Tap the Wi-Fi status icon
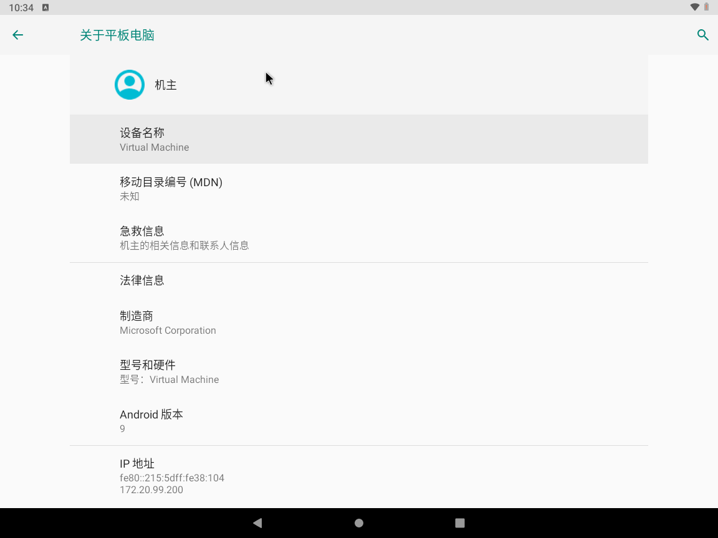Screen dimensions: 718x538 click(695, 7)
